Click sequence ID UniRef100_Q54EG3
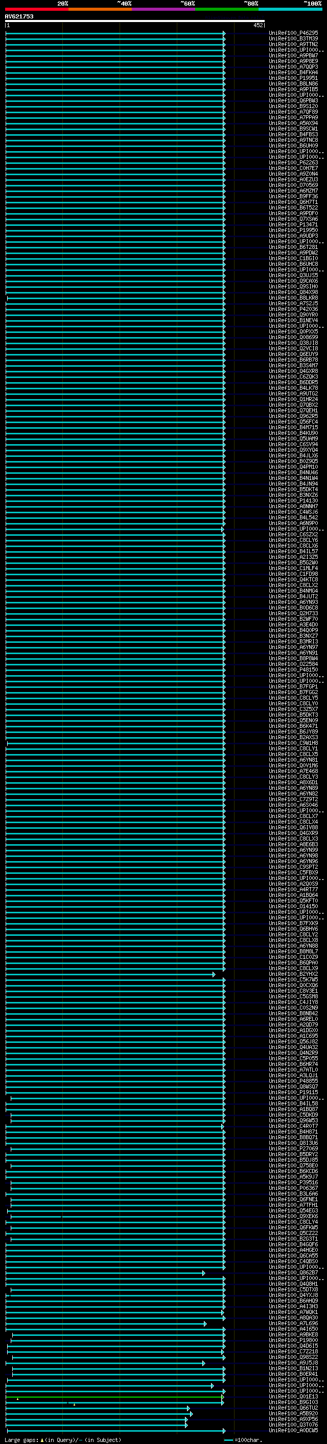Viewport: 327px width, 1444px height. (x=293, y=1210)
